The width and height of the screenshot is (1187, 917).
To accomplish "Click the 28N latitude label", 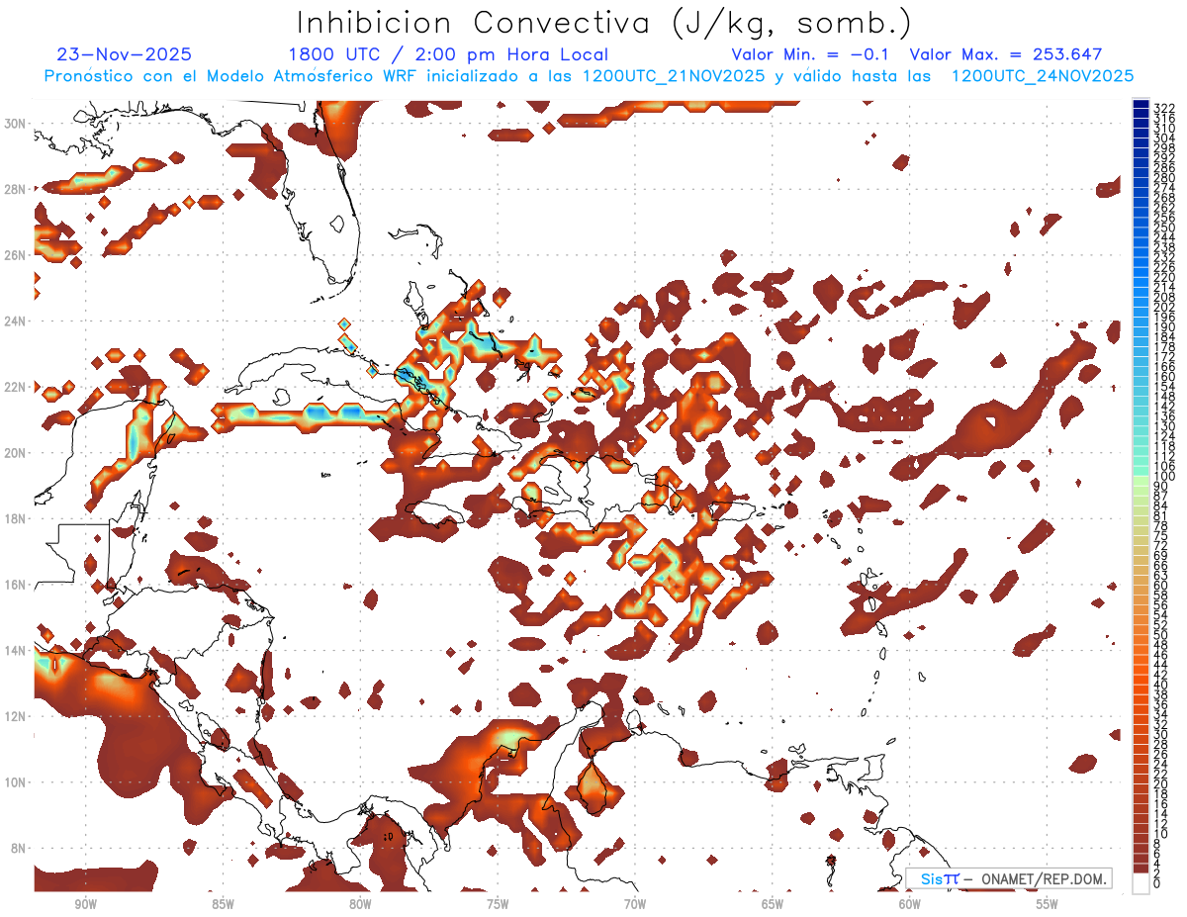I will pyautogui.click(x=15, y=189).
